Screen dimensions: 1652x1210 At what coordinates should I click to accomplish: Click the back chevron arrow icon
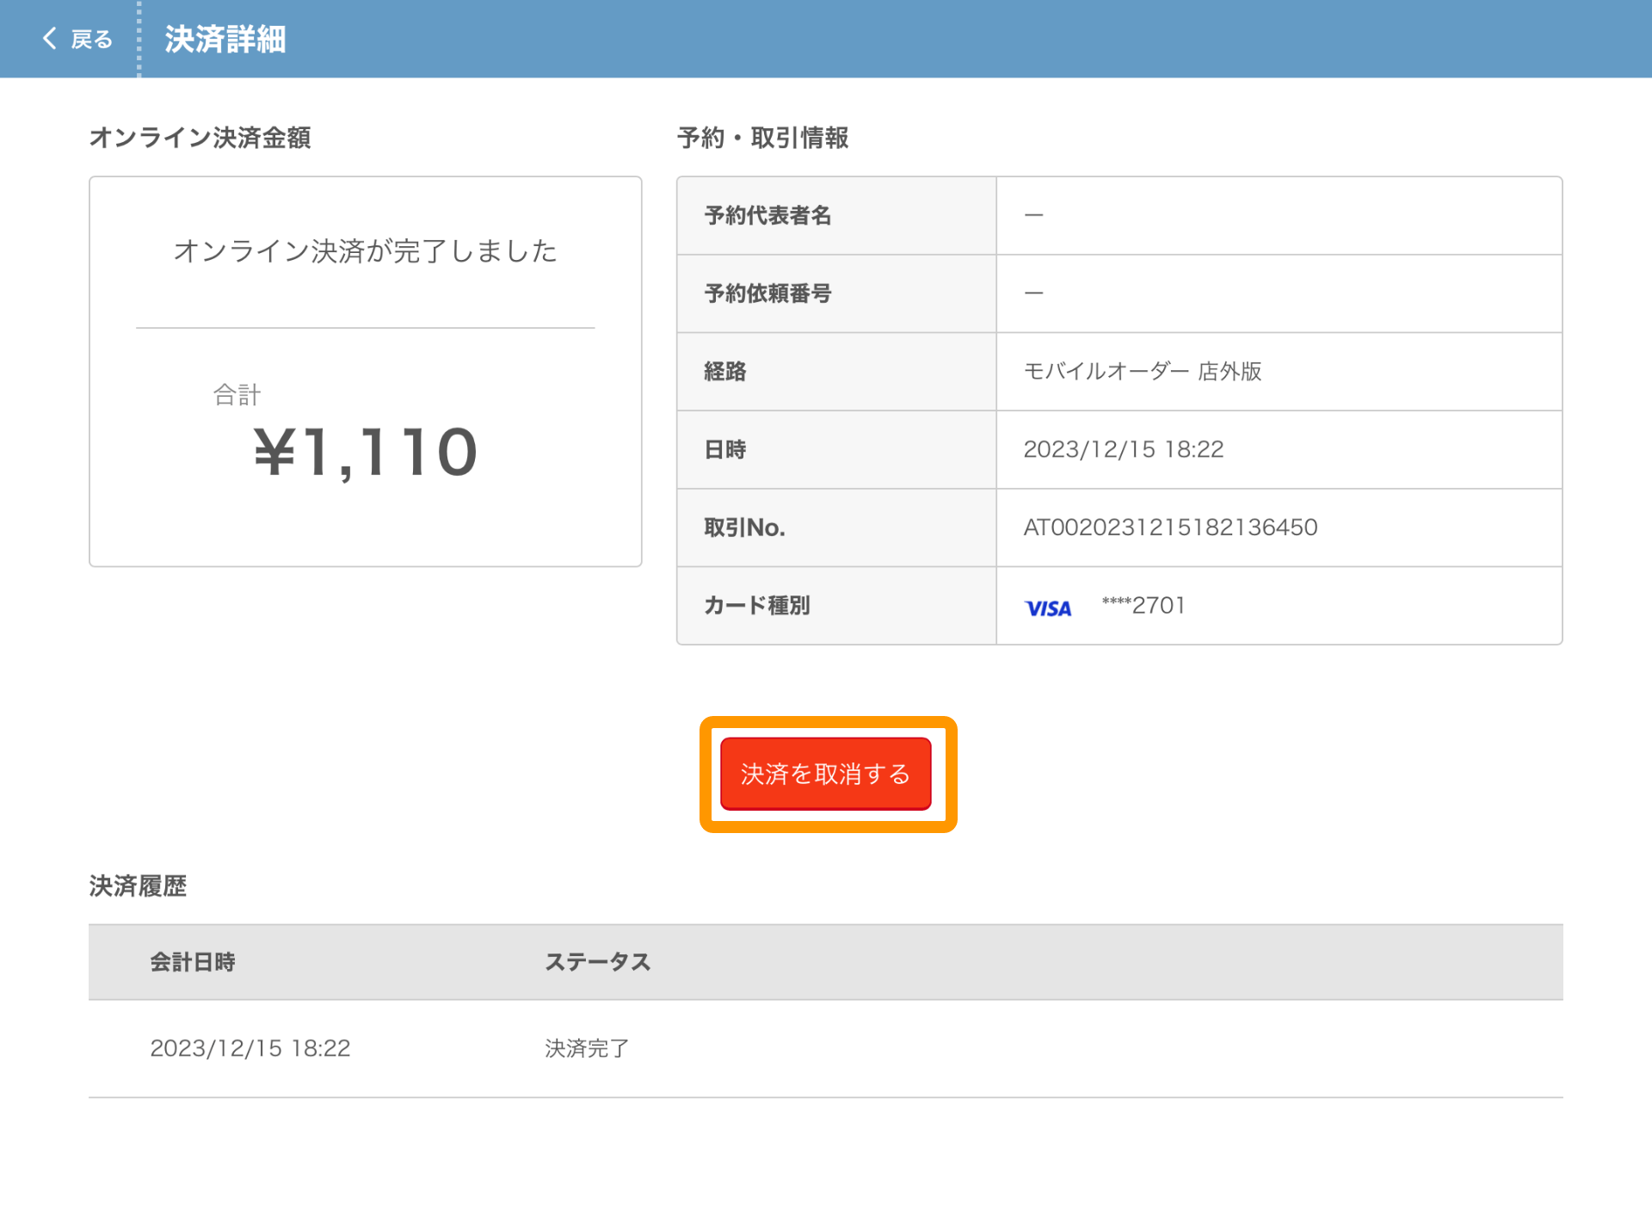[x=49, y=38]
